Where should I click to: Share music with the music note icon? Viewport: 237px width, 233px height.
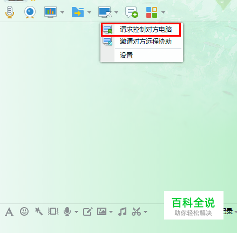tap(123, 211)
